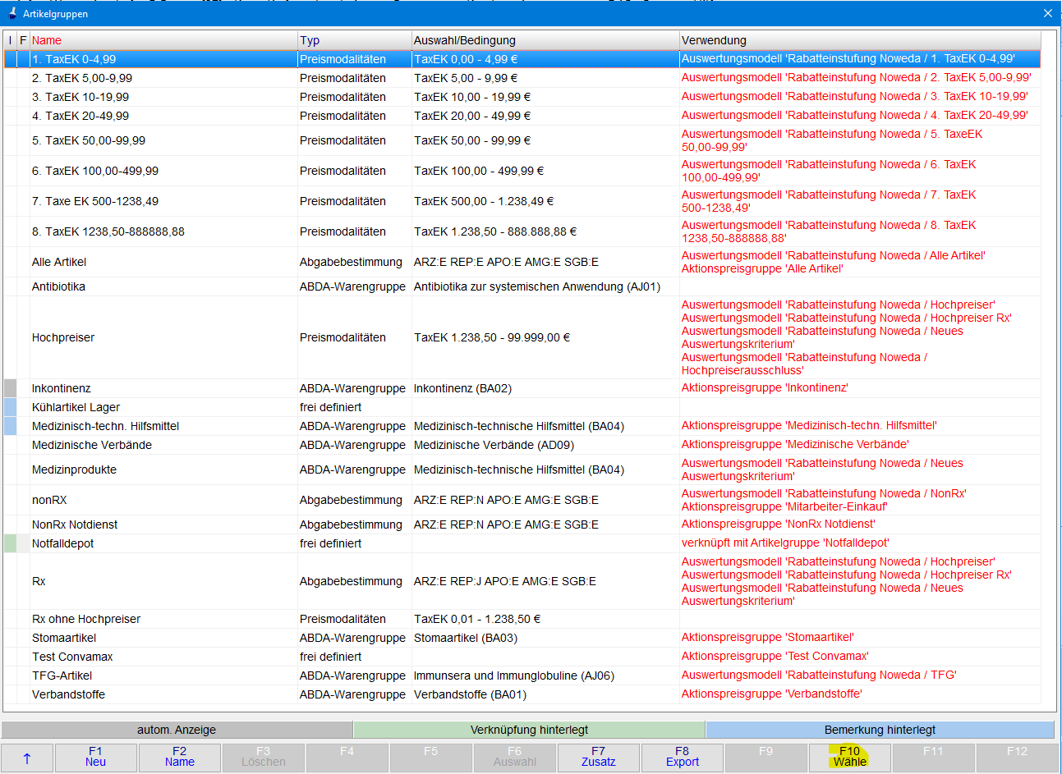Click "verknüpft mit Artikelgruppe 'Notfalldepot'" text

(785, 543)
